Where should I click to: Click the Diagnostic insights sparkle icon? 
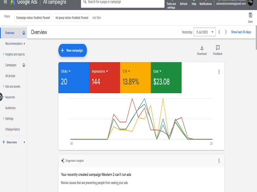pos(63,161)
